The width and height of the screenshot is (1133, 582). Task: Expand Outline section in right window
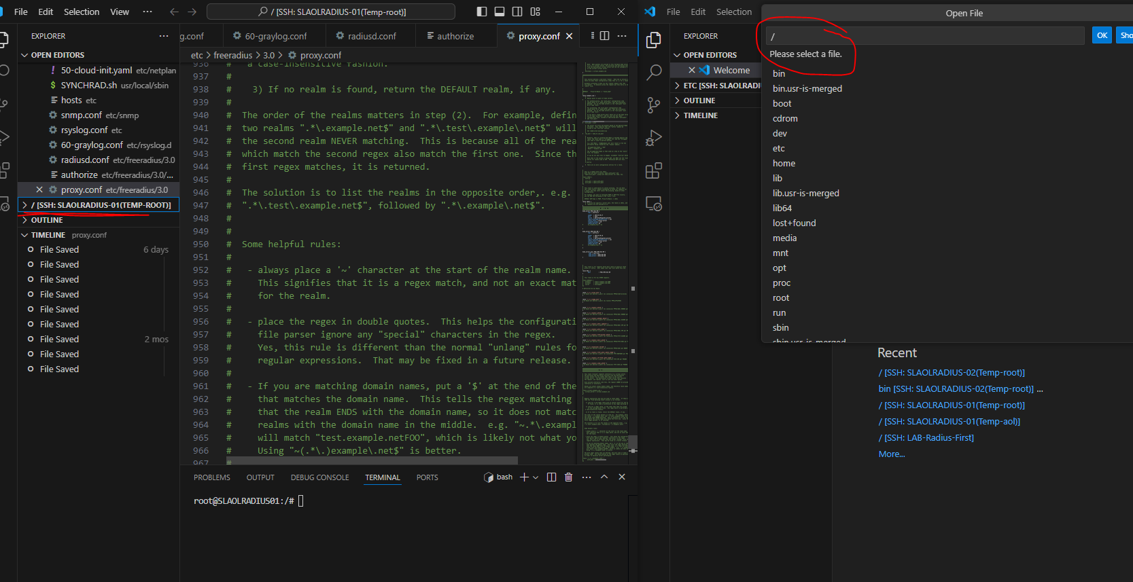tap(716, 101)
